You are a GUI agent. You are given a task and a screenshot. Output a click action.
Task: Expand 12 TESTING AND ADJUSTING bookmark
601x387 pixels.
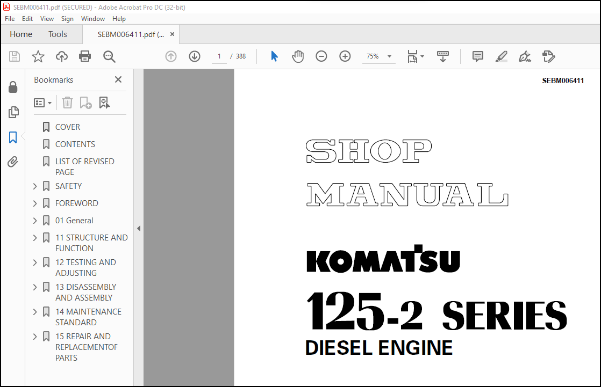(35, 262)
